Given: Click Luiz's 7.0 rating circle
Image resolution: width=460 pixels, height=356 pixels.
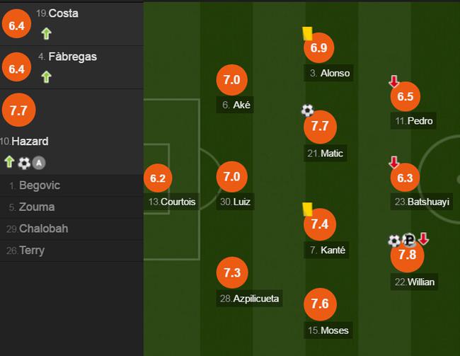Looking at the screenshot, I should click(x=231, y=177).
